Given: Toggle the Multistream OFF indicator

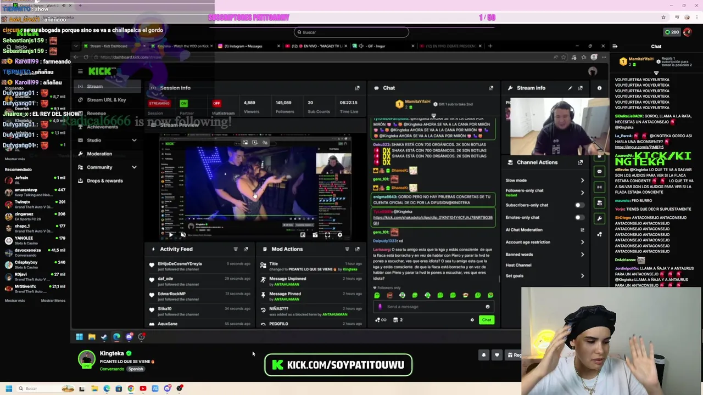Looking at the screenshot, I should pos(216,103).
